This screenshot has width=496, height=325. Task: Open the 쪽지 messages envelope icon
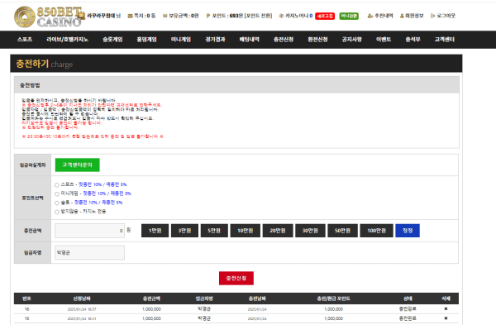coord(130,16)
